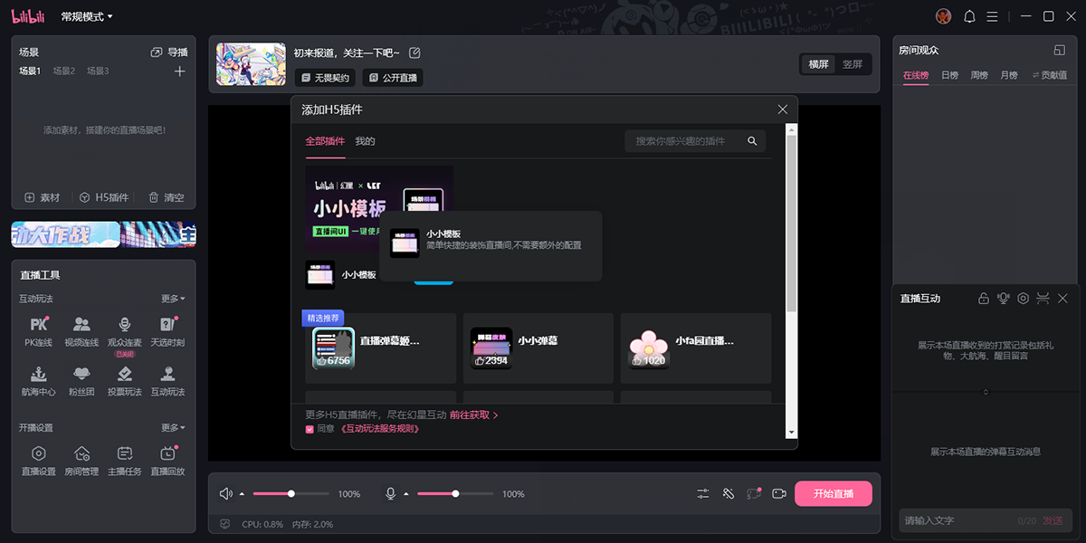Toggle 贡献值 sort switch
This screenshot has height=543, width=1086.
1049,75
